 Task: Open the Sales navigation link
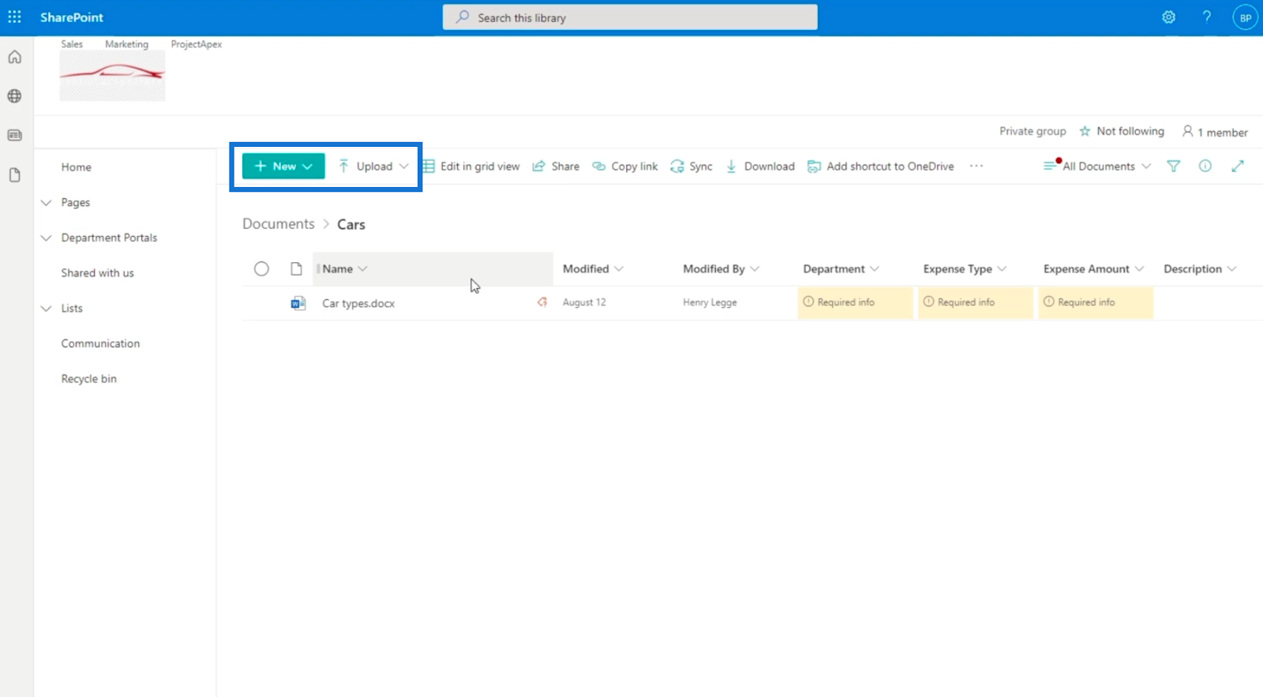click(72, 44)
